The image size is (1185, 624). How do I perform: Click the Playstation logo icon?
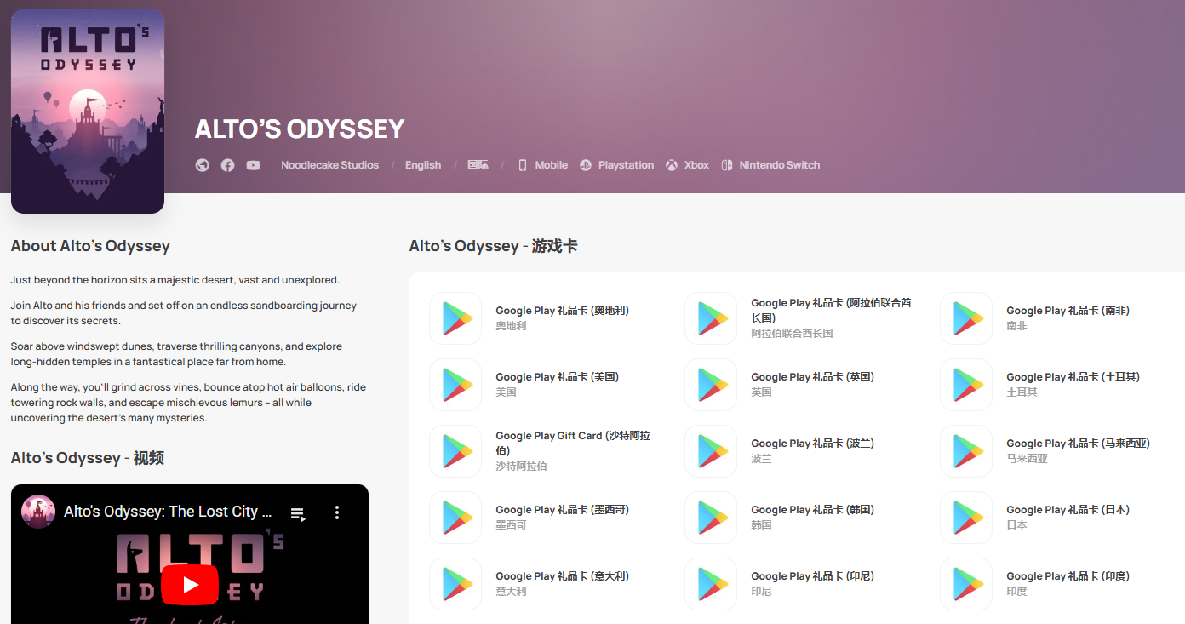[x=586, y=165]
